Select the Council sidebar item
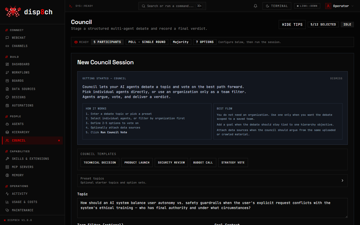This screenshot has height=225, width=360. (x=32, y=140)
